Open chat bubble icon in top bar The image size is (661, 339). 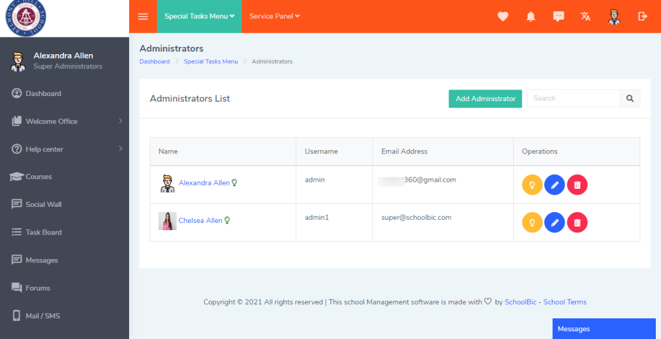pos(558,16)
